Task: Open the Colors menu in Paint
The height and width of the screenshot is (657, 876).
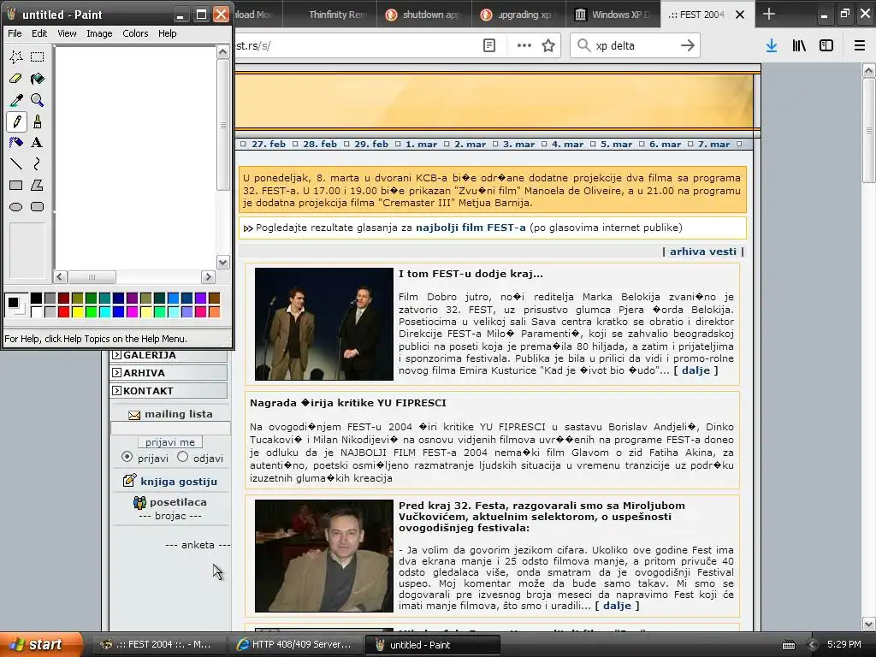Action: [135, 33]
